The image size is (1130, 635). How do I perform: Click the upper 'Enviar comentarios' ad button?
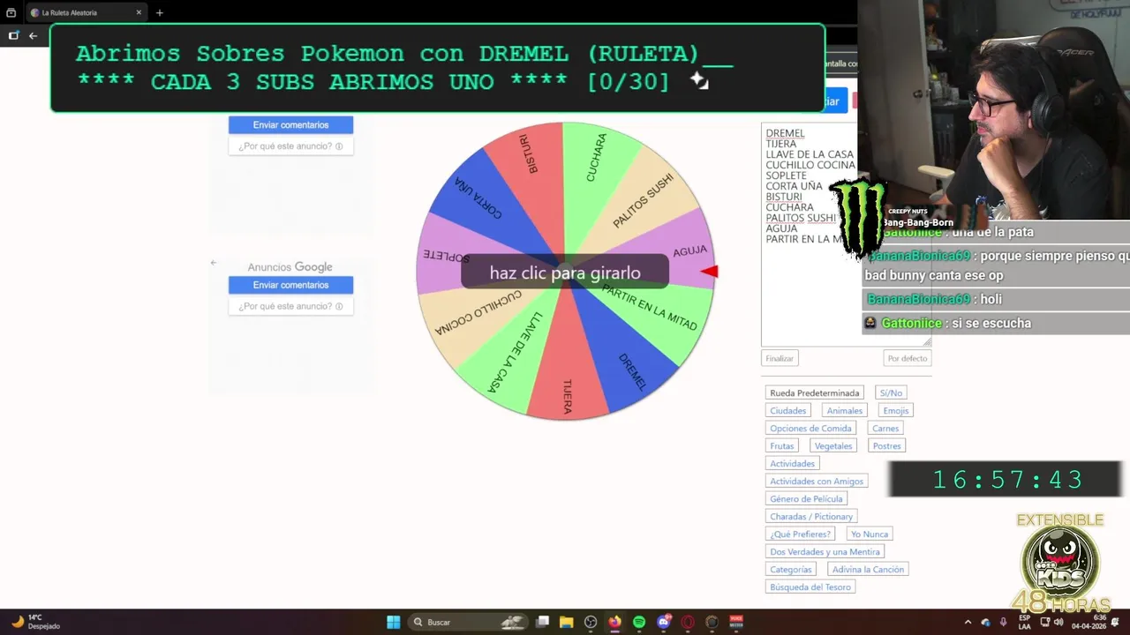pos(290,125)
